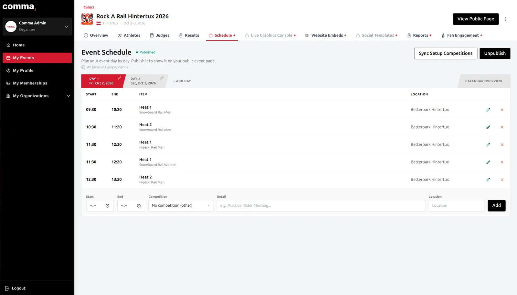The image size is (517, 295).
Task: Focus the Detail text field
Action: tap(321, 206)
